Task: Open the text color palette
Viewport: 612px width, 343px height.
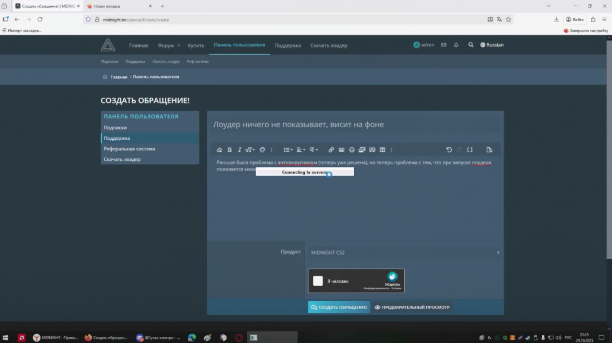Action: 262,150
